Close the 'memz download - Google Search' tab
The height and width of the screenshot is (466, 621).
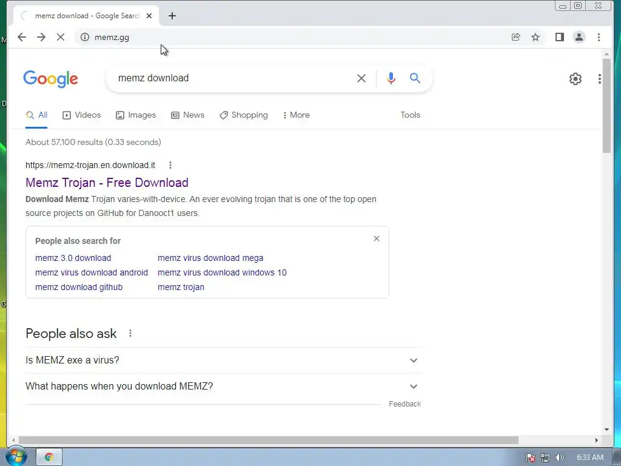(149, 16)
